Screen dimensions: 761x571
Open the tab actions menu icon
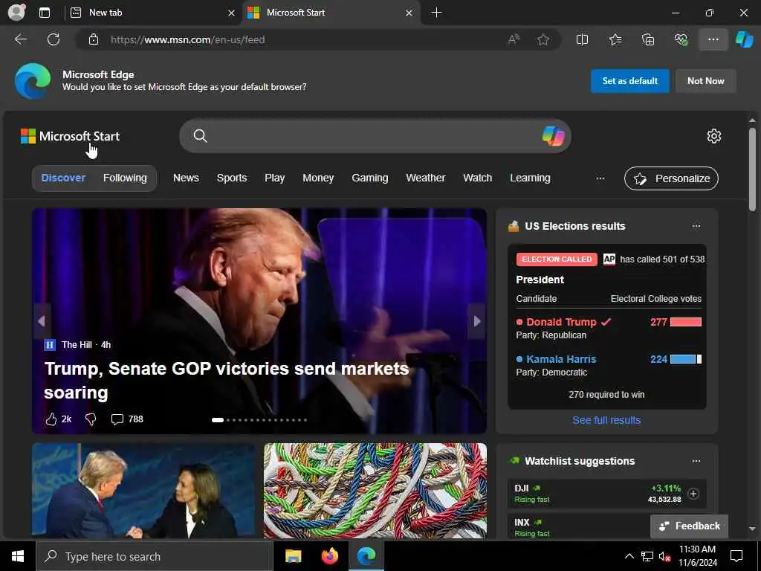pyautogui.click(x=45, y=13)
